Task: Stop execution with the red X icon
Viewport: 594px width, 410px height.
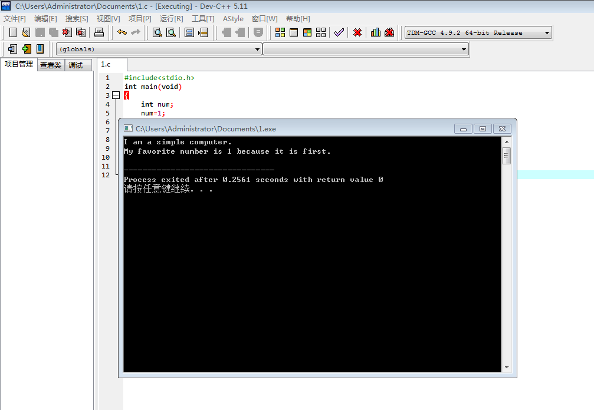Action: tap(357, 32)
